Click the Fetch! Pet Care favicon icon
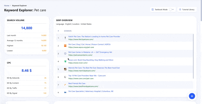Viewport: 202px width, 104px height. pyautogui.click(x=65, y=38)
